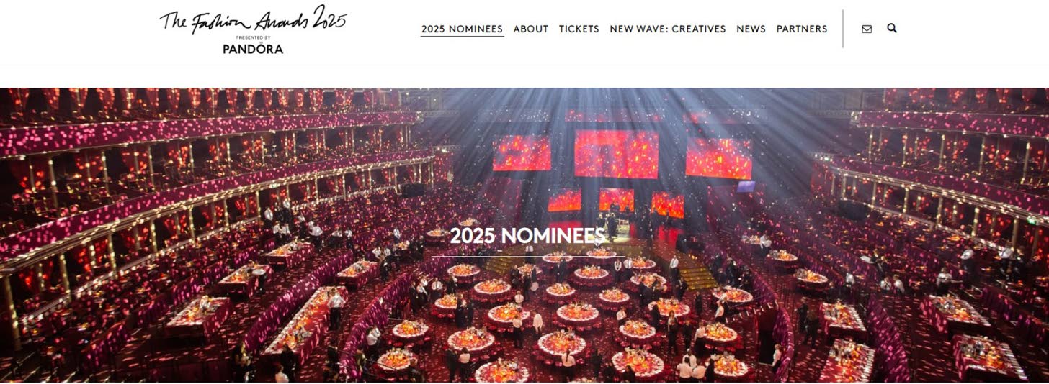Click The Fashion Awards 2025 script logo
This screenshot has height=384, width=1049.
253,19
